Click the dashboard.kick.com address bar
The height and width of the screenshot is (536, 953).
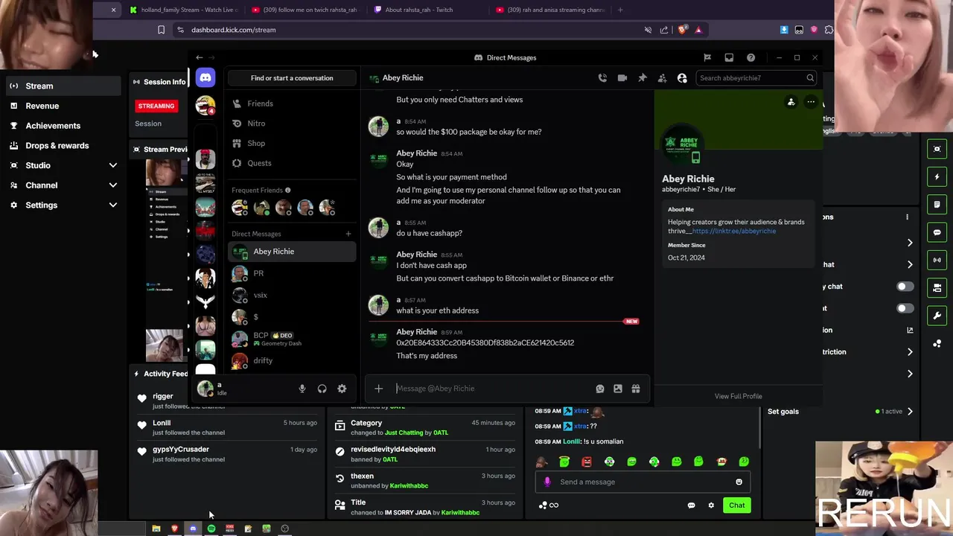pyautogui.click(x=409, y=30)
